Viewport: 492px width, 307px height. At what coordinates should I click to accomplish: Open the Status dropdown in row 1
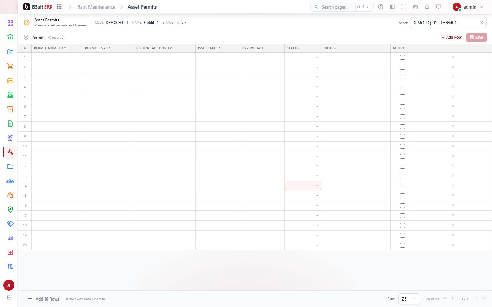coord(303,57)
